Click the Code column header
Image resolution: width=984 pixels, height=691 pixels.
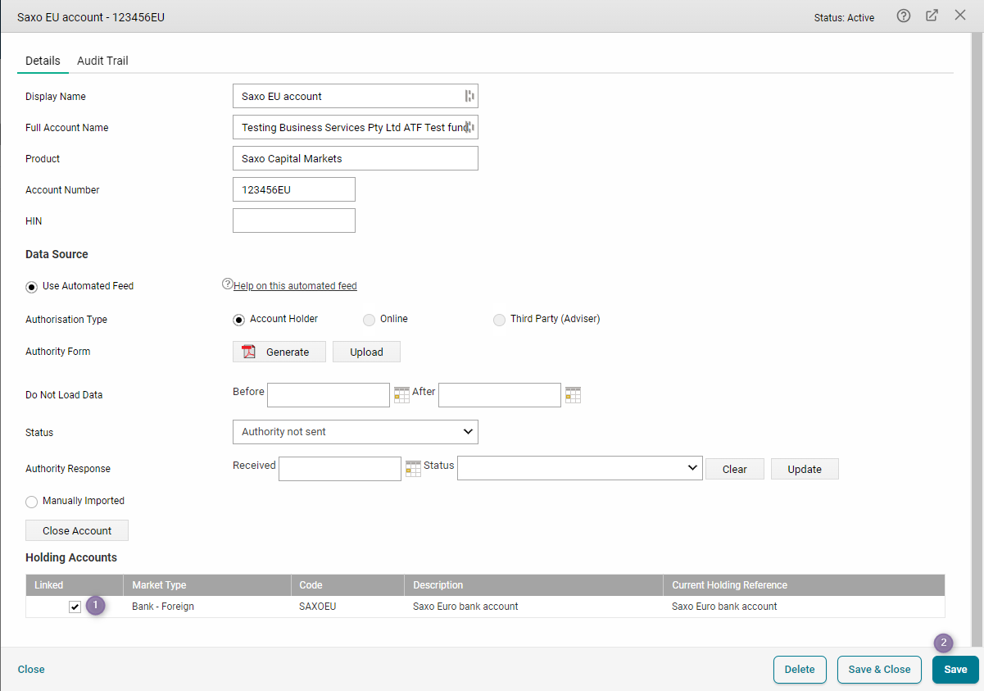pos(347,585)
